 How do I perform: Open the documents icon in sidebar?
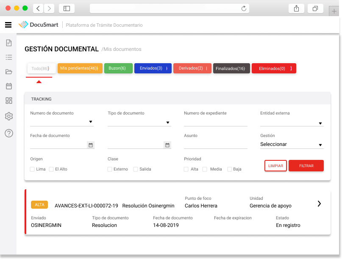pos(9,42)
